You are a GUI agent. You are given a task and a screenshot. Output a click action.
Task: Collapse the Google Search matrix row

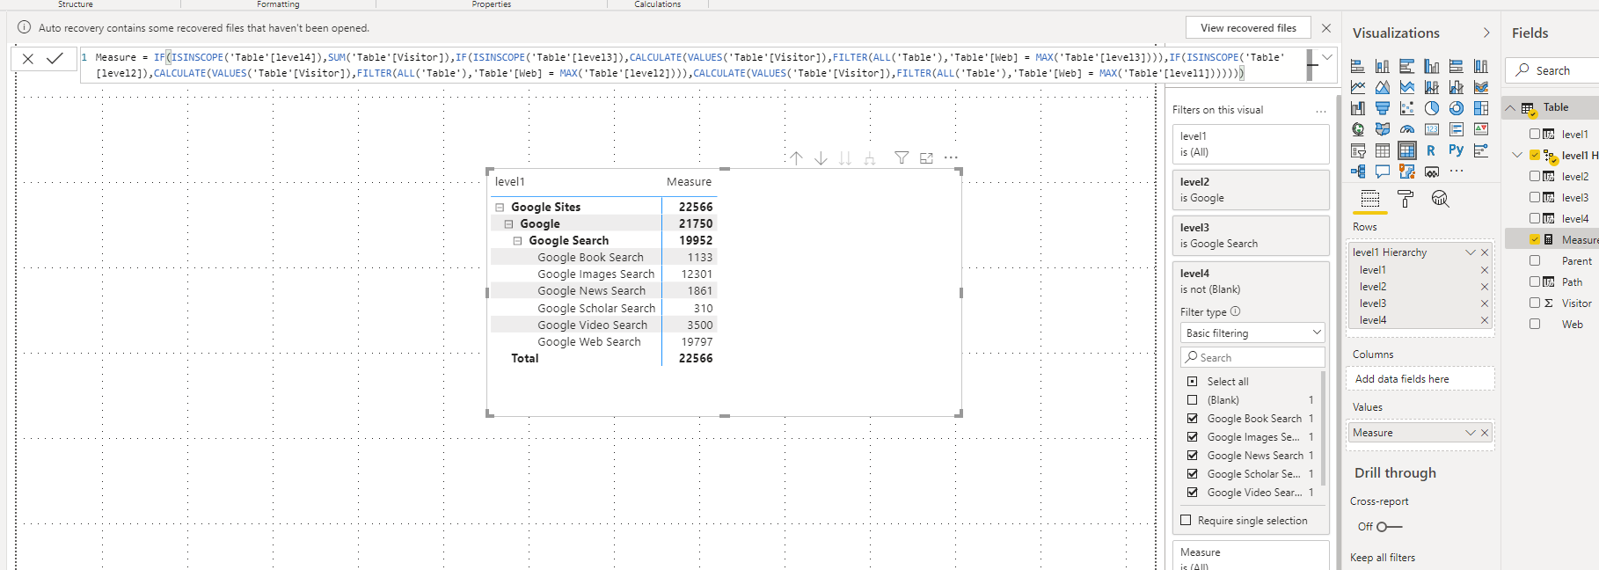pyautogui.click(x=517, y=241)
